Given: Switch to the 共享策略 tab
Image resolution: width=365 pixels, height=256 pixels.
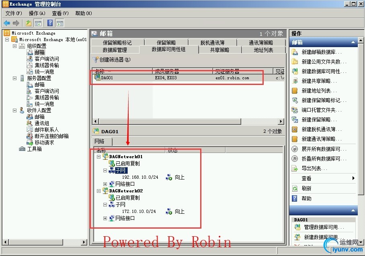Looking at the screenshot, I should pyautogui.click(x=219, y=50).
